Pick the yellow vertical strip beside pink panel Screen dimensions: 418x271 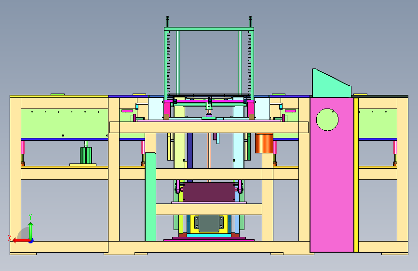(356, 175)
